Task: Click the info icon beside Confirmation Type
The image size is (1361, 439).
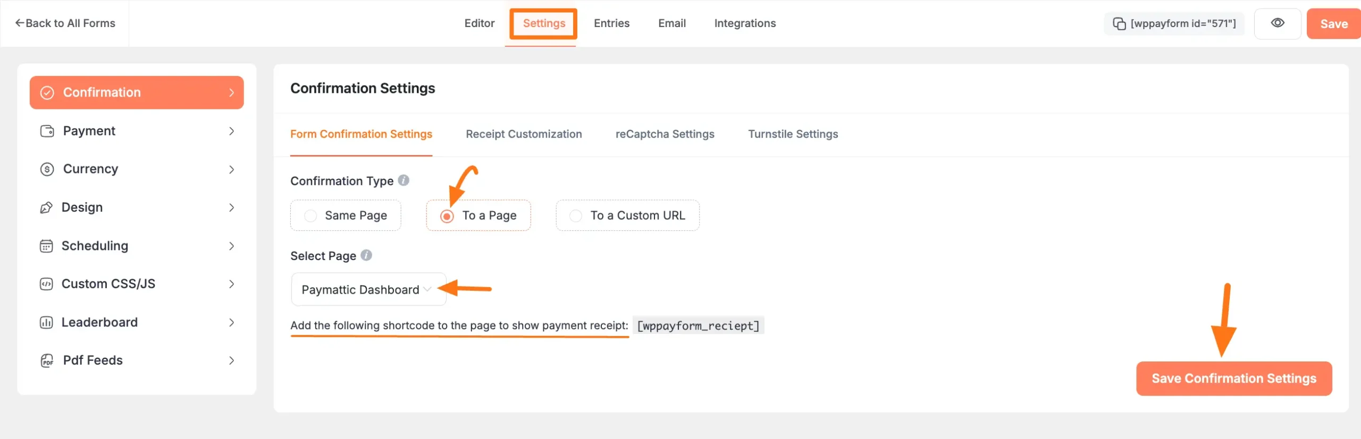Action: (404, 180)
